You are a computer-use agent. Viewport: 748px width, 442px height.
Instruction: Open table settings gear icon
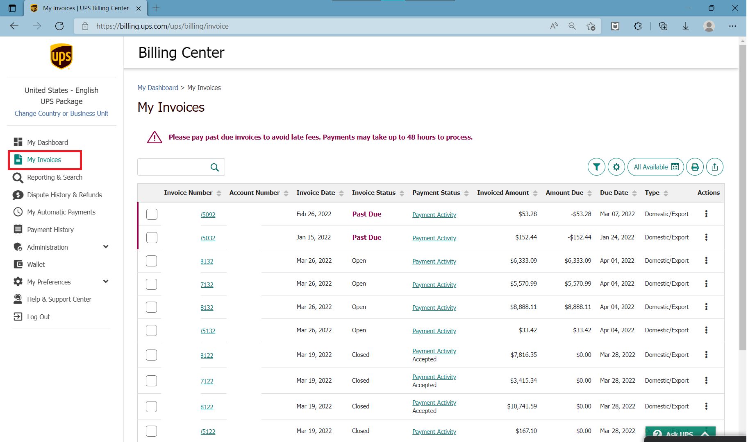tap(616, 167)
